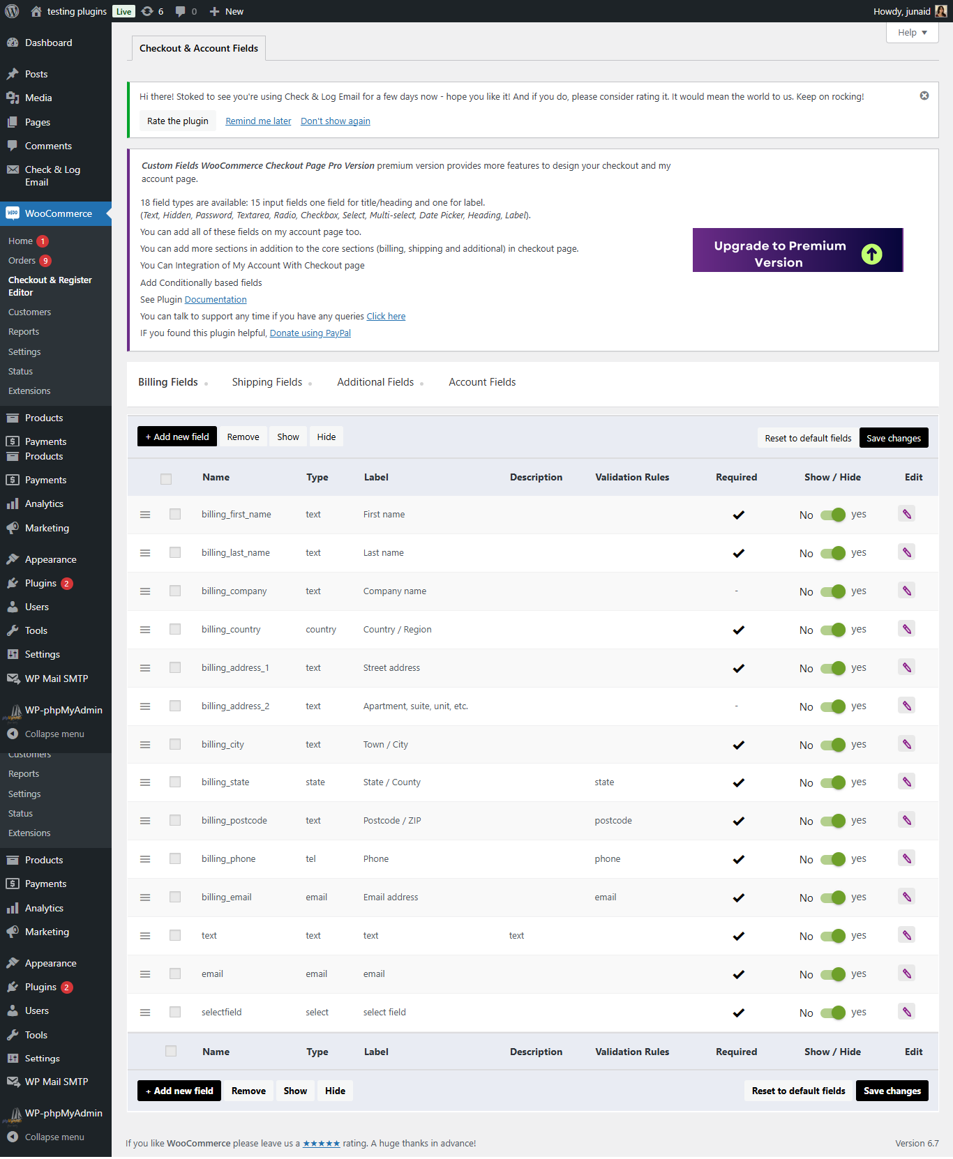Grab the drag handle of billing_company row
This screenshot has height=1159, width=953.
click(x=145, y=591)
